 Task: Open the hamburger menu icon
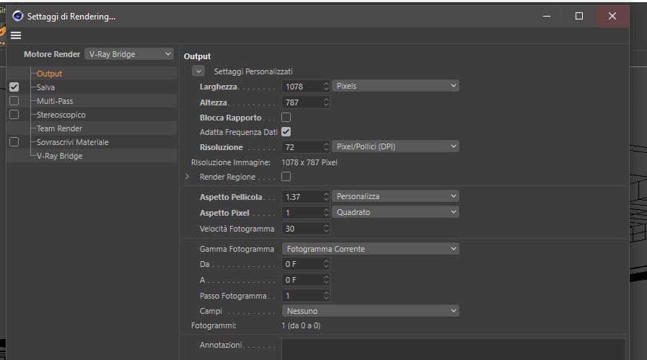pos(16,35)
